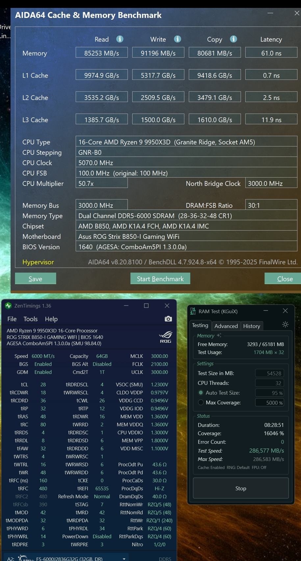301x561 pixels.
Task: Select the Max Coverage radio button
Action: tap(201, 402)
